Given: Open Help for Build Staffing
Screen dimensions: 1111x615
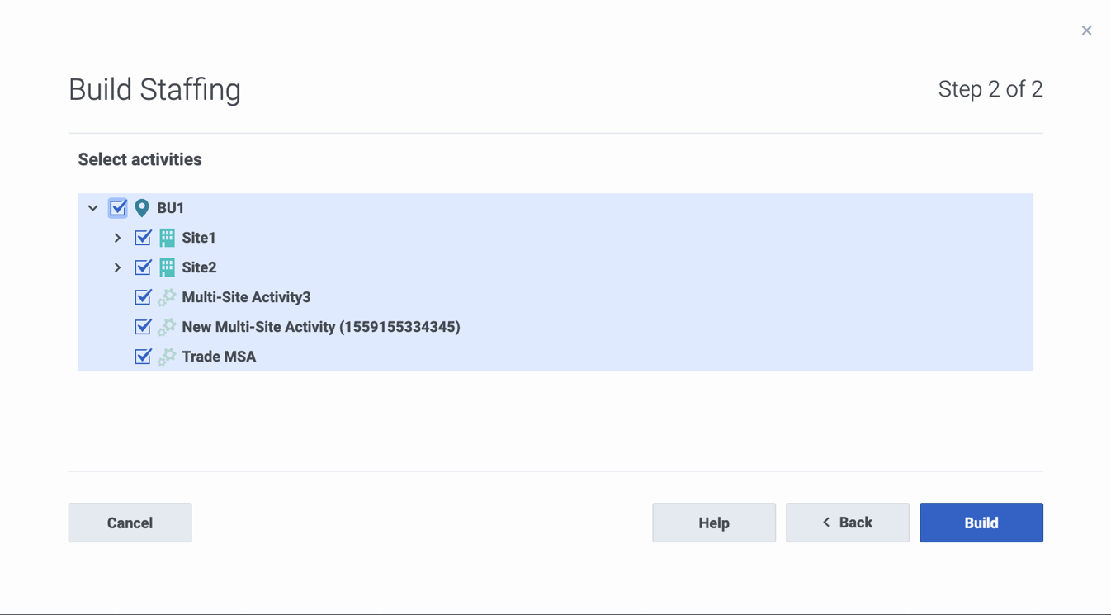Looking at the screenshot, I should [x=714, y=523].
